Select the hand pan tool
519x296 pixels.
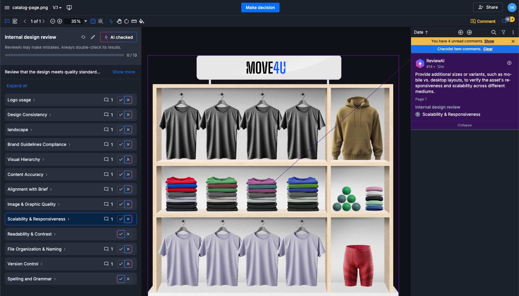[x=119, y=21]
